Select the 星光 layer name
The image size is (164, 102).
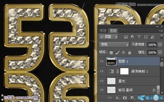pos(122,81)
